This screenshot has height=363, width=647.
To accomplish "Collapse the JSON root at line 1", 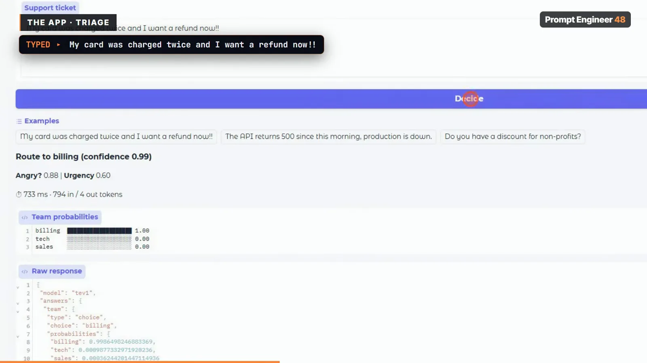I will point(18,287).
